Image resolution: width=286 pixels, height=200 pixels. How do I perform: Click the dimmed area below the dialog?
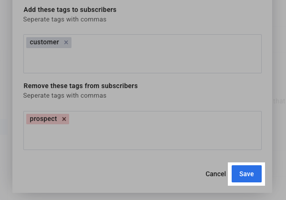click(x=143, y=196)
